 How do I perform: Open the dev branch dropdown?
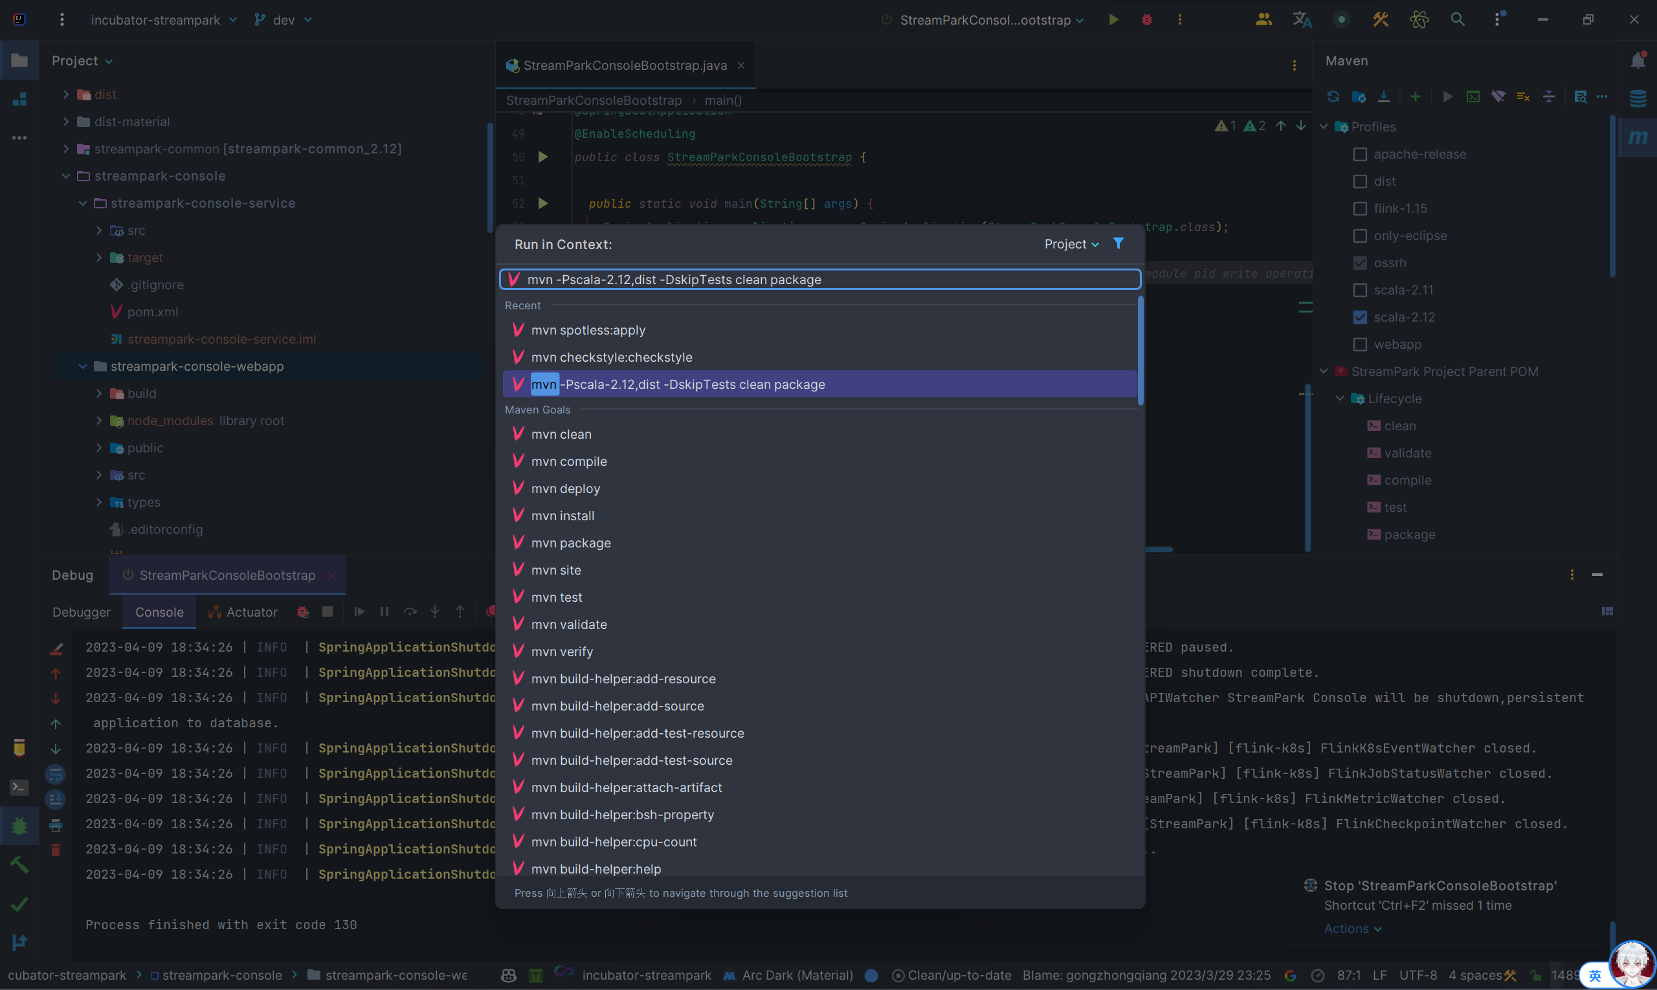tap(284, 20)
